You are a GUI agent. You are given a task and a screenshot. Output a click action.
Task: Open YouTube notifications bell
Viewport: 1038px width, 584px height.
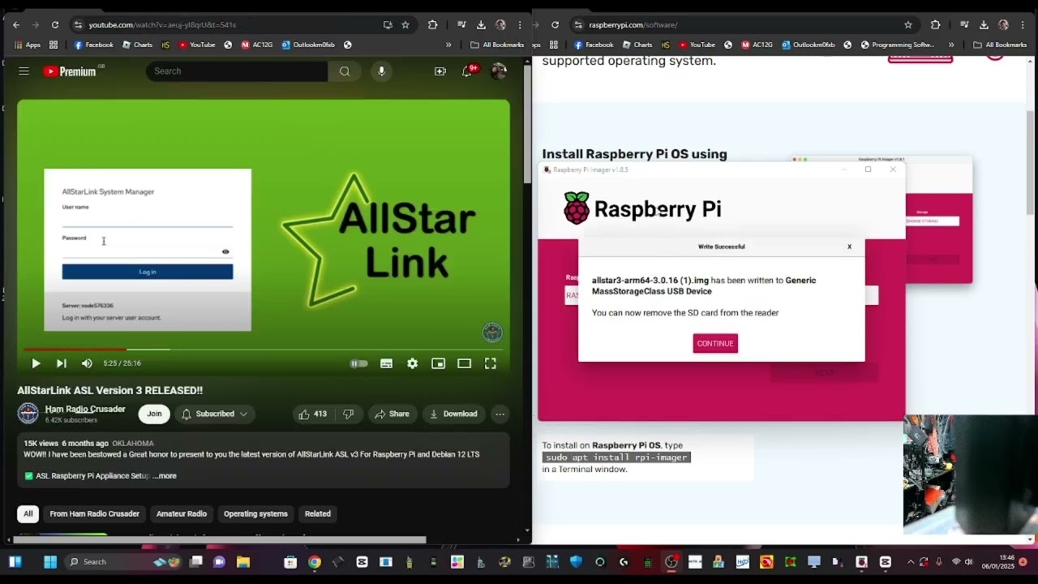pos(467,71)
